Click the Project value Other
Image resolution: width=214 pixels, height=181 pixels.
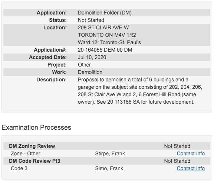[x=84, y=65]
